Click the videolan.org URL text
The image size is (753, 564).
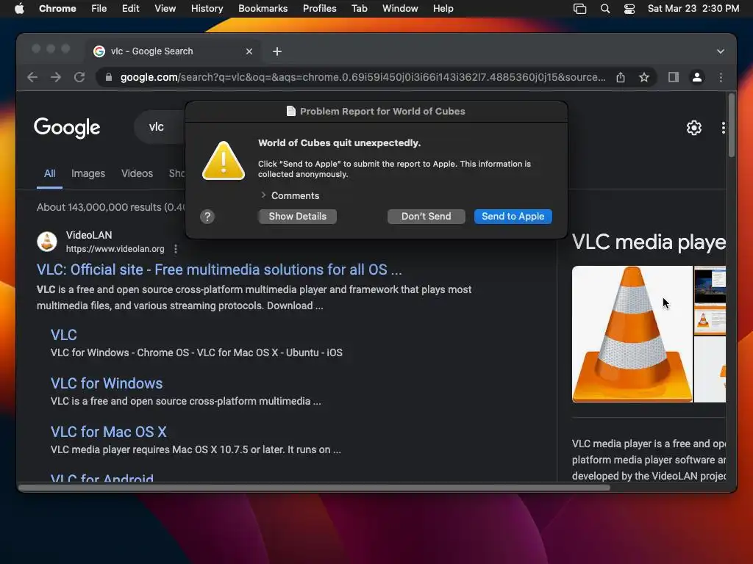(x=115, y=249)
